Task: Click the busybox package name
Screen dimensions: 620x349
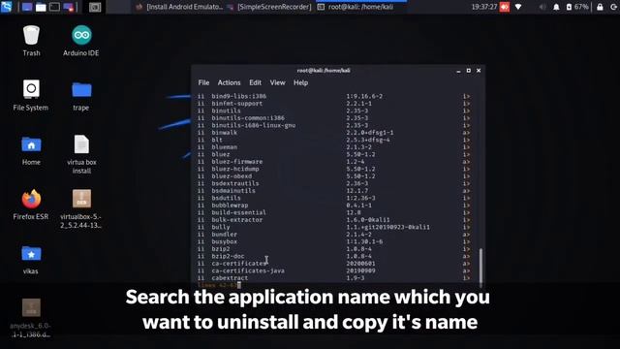Action: pyautogui.click(x=224, y=241)
